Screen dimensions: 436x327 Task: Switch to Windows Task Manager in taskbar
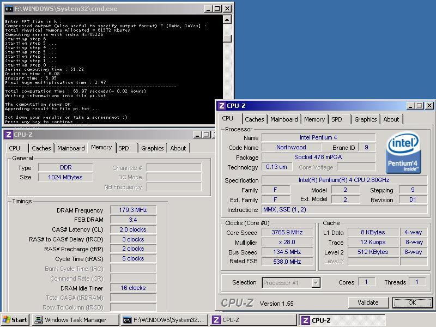point(75,320)
